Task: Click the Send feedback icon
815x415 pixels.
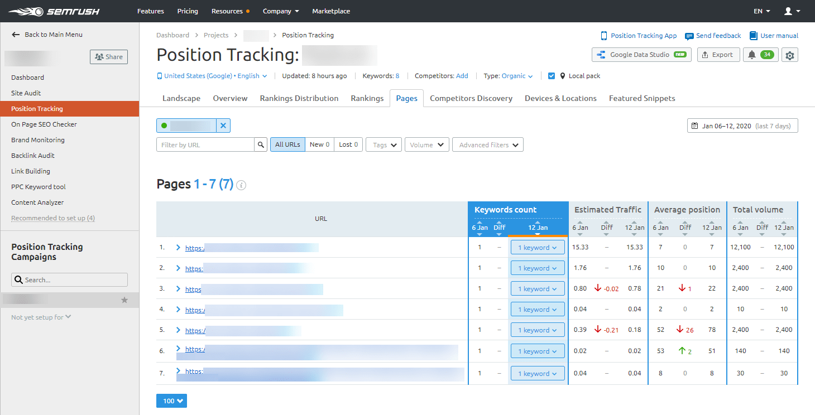Action: click(x=689, y=35)
